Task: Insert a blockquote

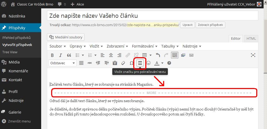Action: (x=69, y=55)
